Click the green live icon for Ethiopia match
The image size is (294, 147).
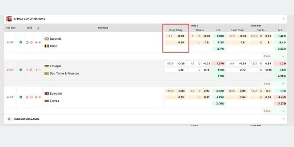pos(21,70)
